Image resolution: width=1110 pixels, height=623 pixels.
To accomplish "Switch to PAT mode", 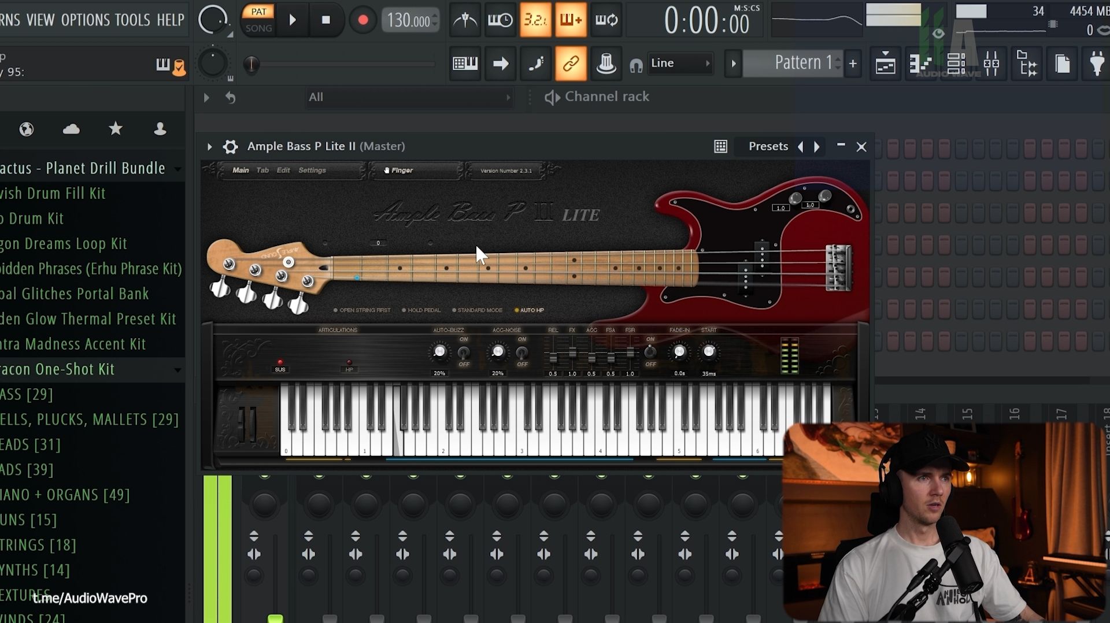I will point(258,12).
